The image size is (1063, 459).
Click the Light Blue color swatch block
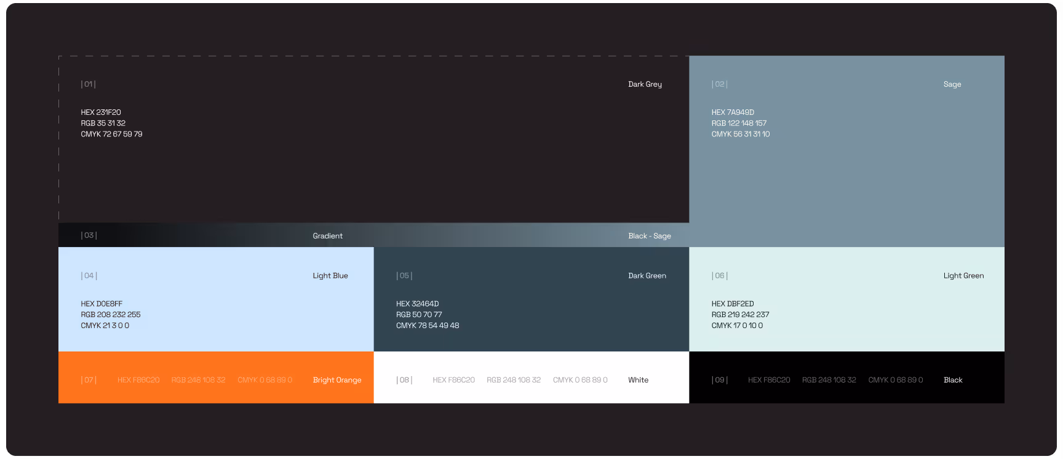click(x=216, y=299)
